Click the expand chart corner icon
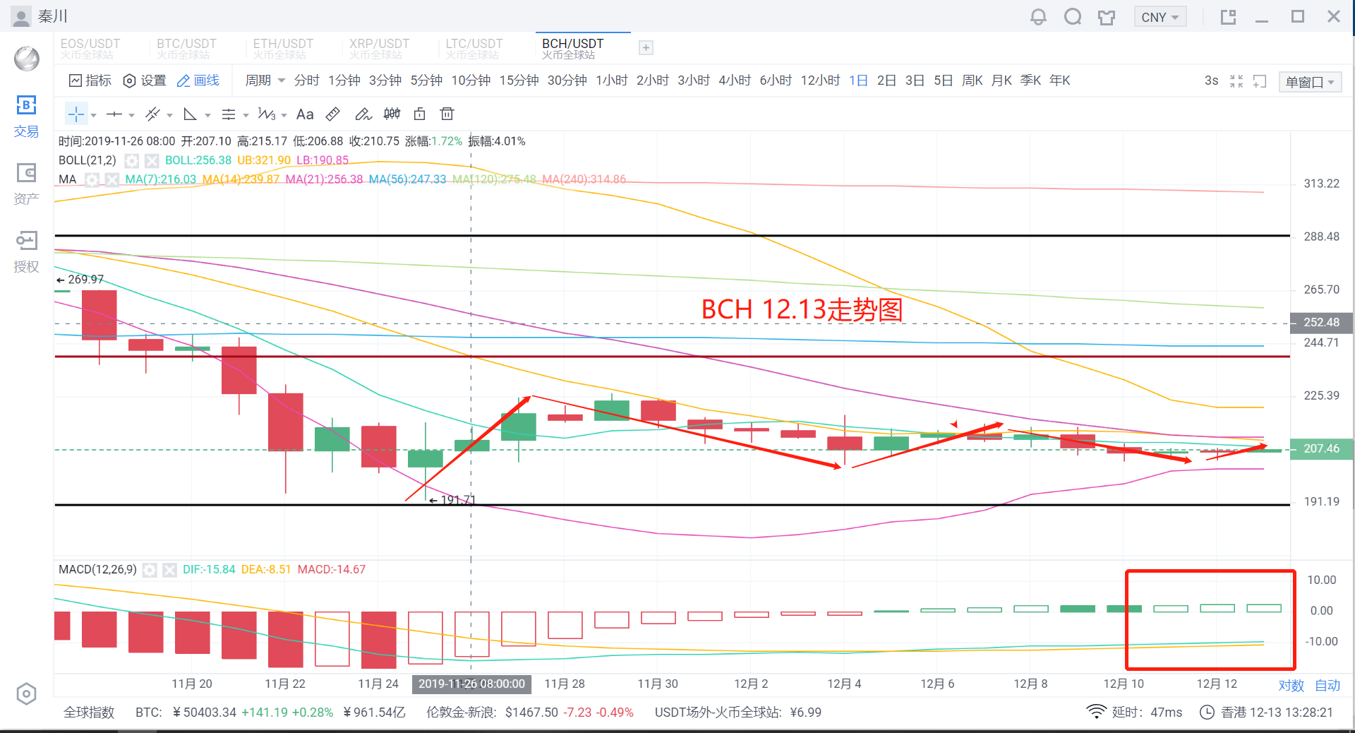 click(1260, 81)
